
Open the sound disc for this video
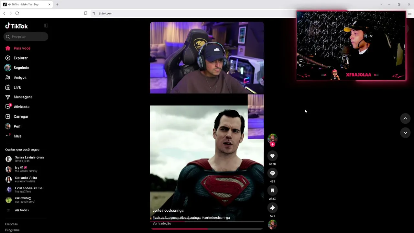(x=272, y=224)
